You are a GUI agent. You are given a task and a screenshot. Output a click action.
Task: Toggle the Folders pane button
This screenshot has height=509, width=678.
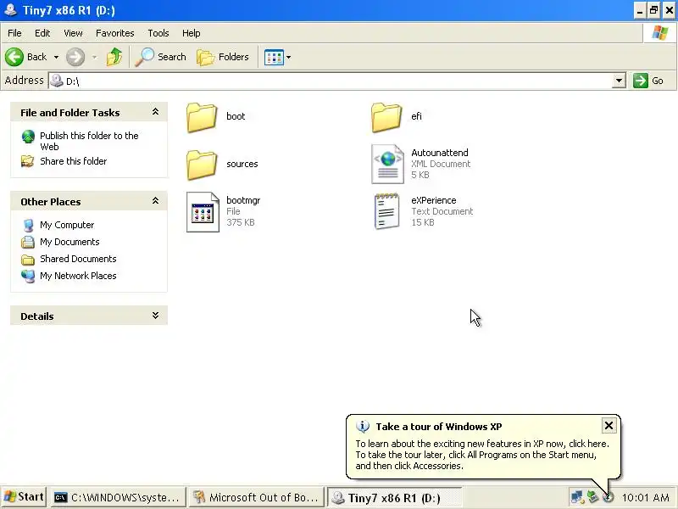pyautogui.click(x=223, y=57)
